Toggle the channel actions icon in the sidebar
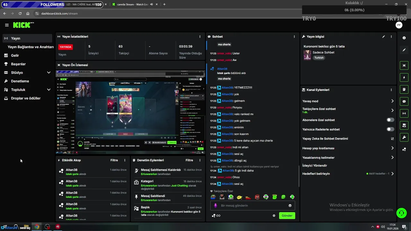Screen dimensions: 411x231 pyautogui.click(x=404, y=125)
